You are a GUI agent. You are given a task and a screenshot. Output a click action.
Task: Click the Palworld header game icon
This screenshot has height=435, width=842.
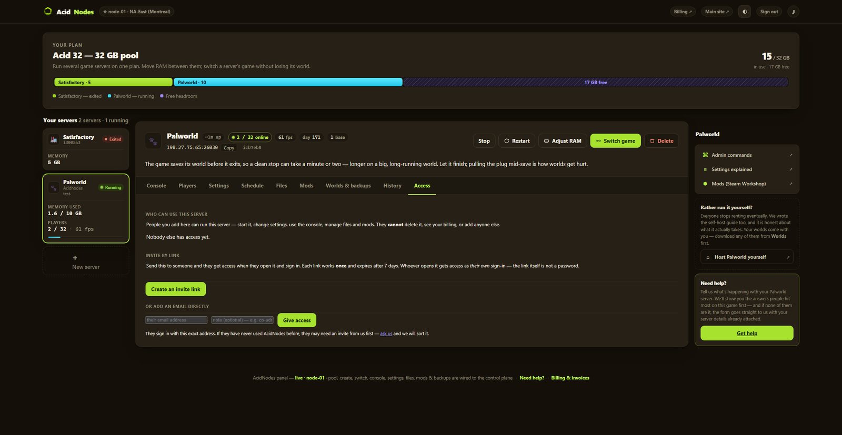click(x=153, y=141)
